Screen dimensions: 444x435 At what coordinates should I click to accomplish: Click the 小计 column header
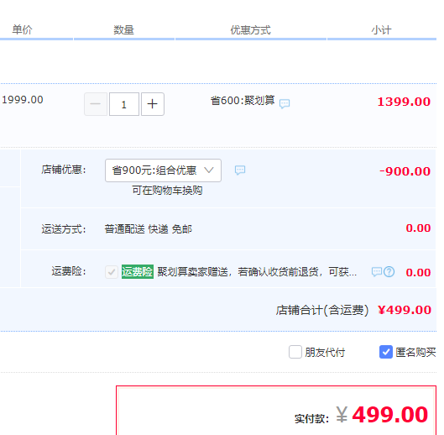click(381, 29)
